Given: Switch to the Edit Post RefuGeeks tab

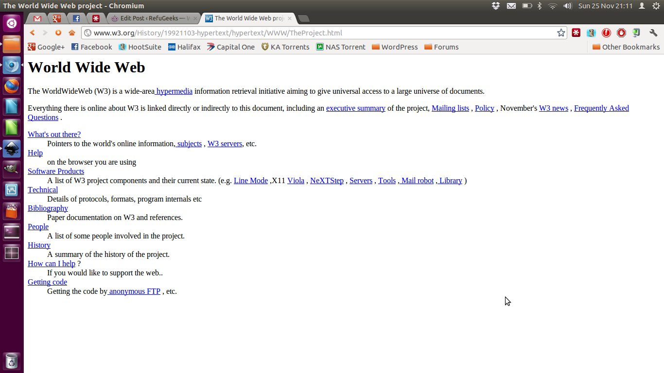Looking at the screenshot, I should [x=152, y=18].
